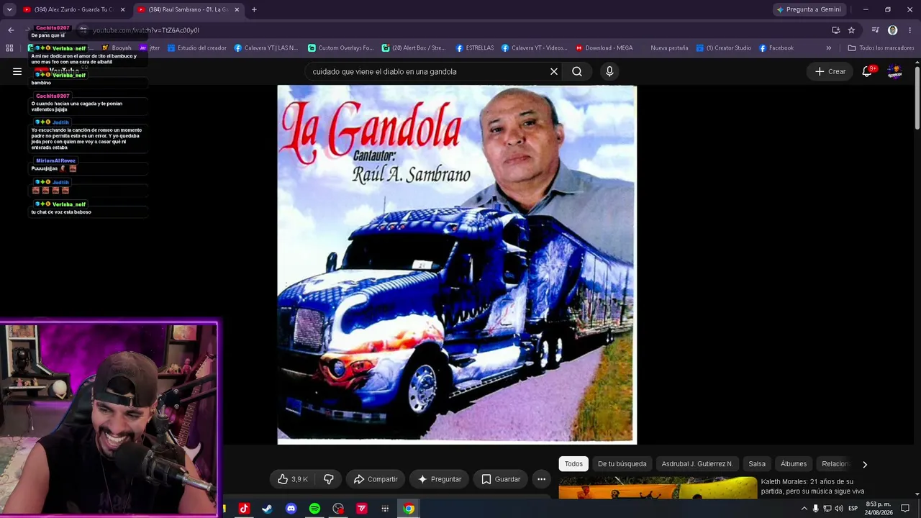This screenshot has width=921, height=518.
Task: Open Kaleth Morales: 21 años video title
Action: pyautogui.click(x=812, y=486)
